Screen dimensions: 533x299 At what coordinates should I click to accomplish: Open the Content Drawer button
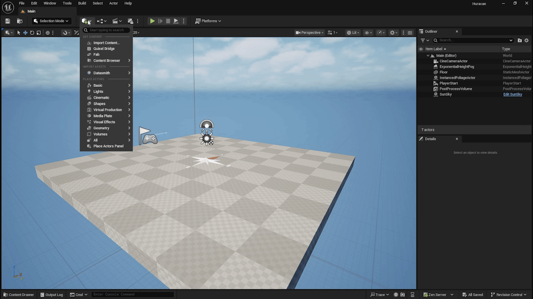pos(19,295)
